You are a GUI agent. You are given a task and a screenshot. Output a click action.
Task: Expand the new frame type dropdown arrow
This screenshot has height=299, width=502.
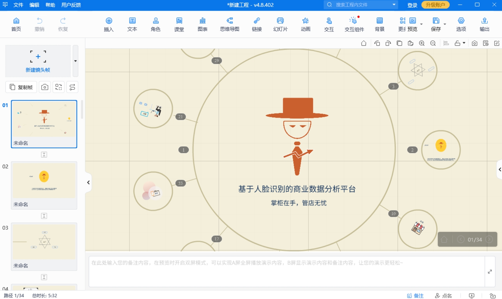[75, 61]
